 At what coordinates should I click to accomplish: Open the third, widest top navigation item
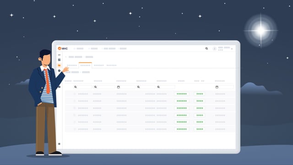tap(109, 49)
